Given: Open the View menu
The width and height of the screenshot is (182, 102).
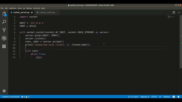Looking at the screenshot, I should coord(20,8).
